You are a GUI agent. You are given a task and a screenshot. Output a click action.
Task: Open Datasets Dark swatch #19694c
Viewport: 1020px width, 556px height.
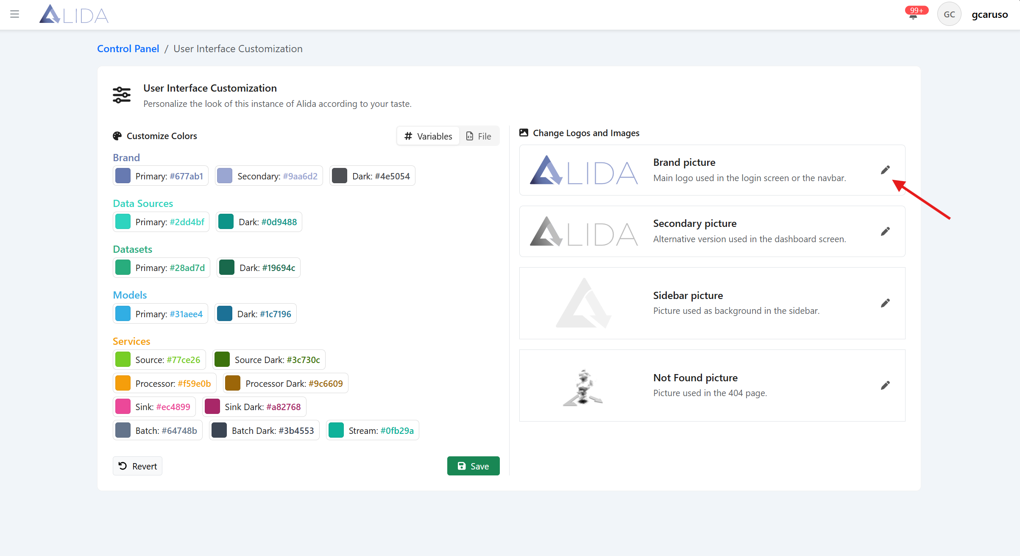227,268
